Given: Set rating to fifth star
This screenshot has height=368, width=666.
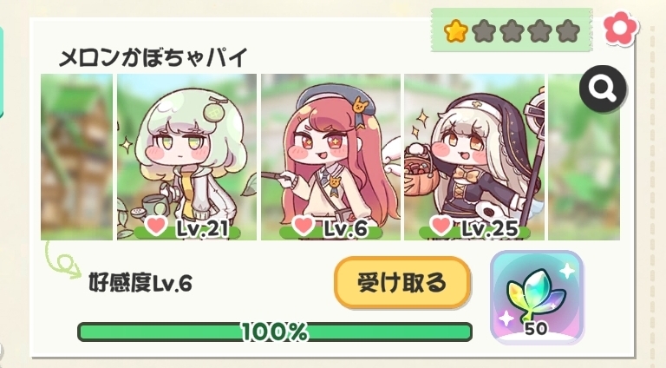Looking at the screenshot, I should tap(568, 31).
